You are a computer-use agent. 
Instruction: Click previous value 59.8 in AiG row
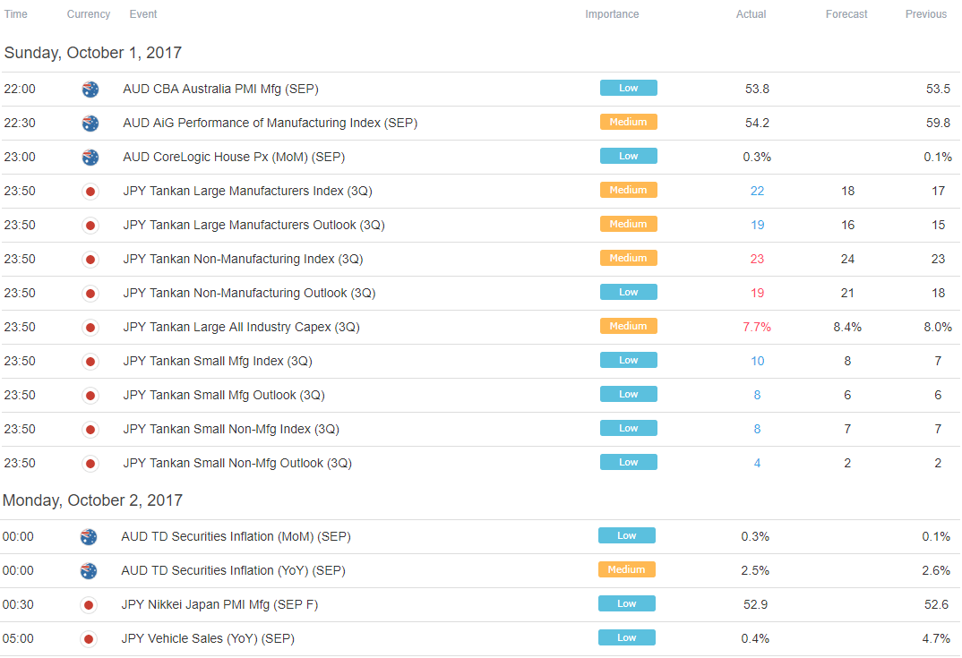[938, 124]
